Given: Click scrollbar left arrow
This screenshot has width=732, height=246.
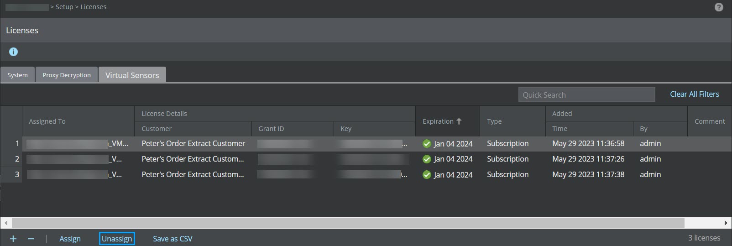Looking at the screenshot, I should [x=5, y=223].
